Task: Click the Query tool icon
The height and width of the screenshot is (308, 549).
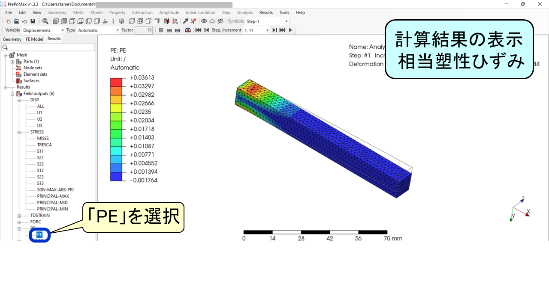Action: pos(185,21)
